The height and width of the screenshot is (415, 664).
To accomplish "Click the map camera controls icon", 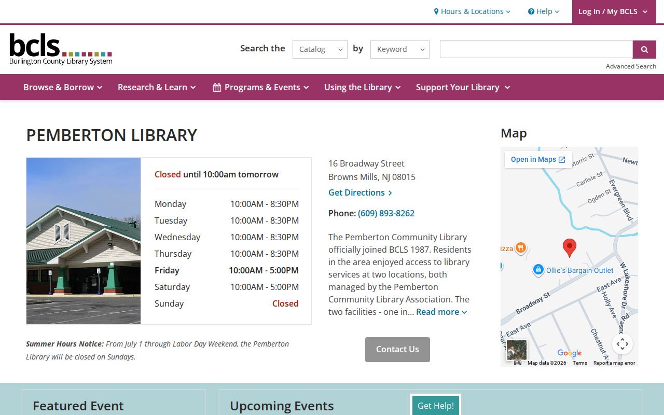I will click(x=622, y=343).
